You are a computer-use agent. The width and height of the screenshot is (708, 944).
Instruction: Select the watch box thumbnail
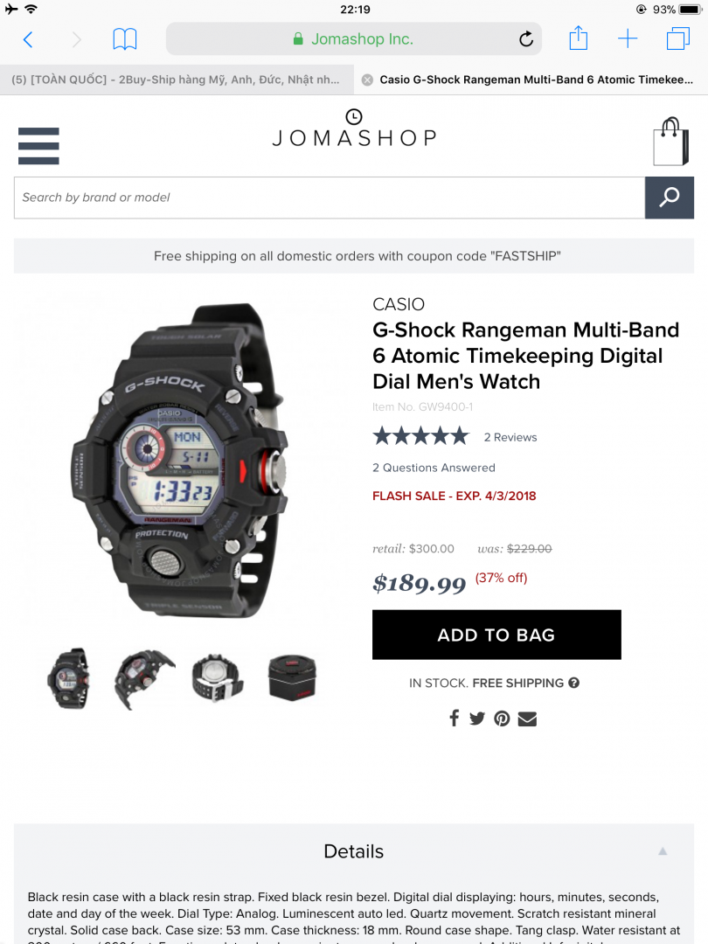tap(292, 678)
